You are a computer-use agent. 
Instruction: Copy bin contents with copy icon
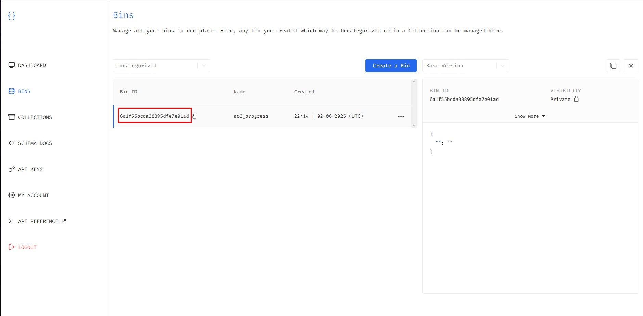pos(613,66)
